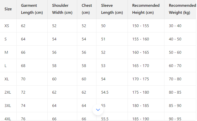Image resolution: width=197 pixels, height=121 pixels.
Task: Select the 70 - 80 weight cell
Action: [175, 79]
